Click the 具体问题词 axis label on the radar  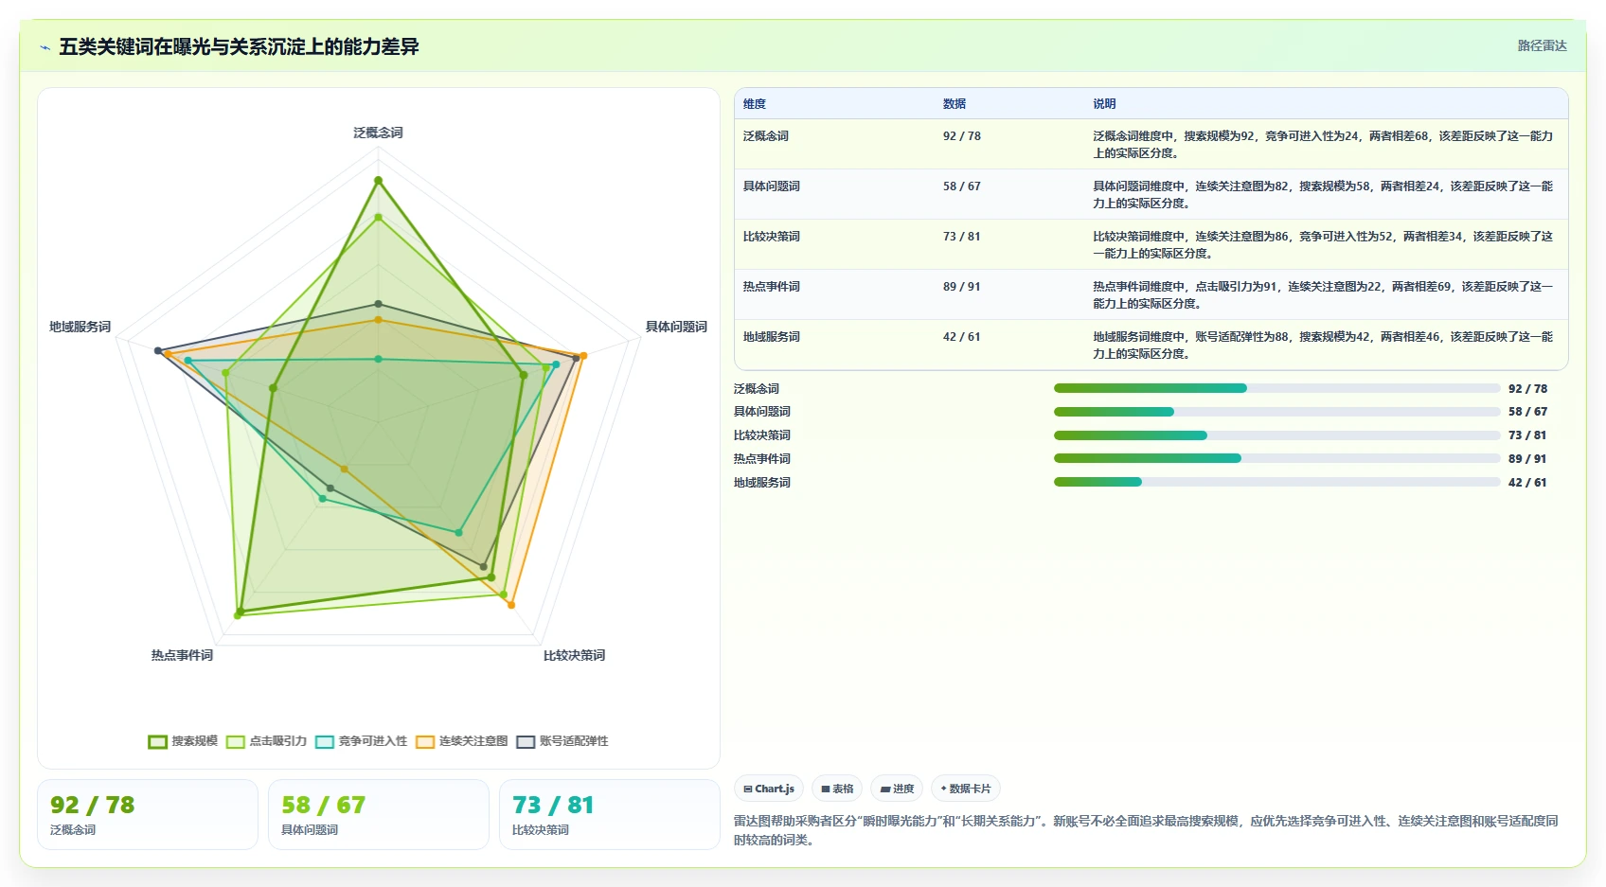(676, 327)
